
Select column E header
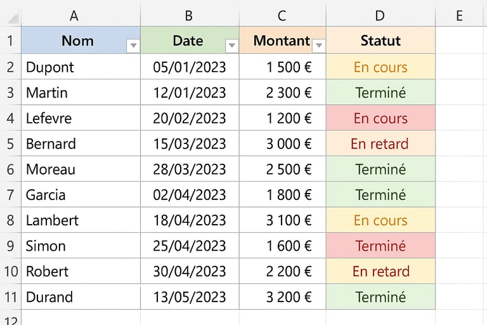[x=461, y=15]
